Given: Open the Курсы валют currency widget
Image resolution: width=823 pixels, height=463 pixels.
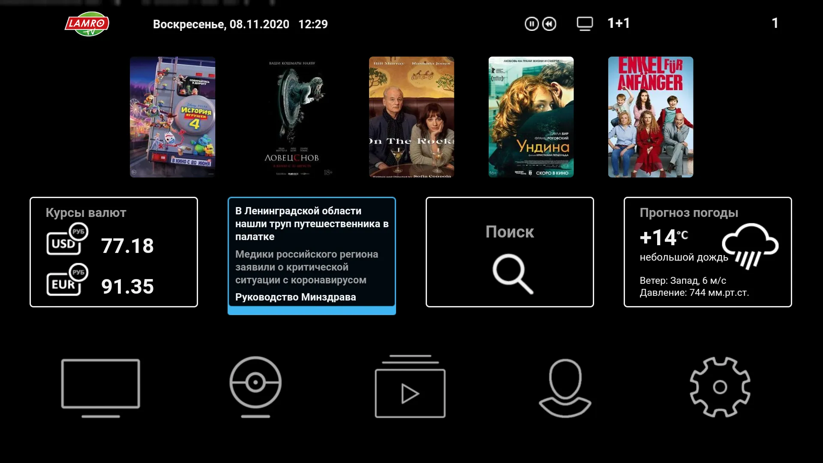Looking at the screenshot, I should coord(114,252).
